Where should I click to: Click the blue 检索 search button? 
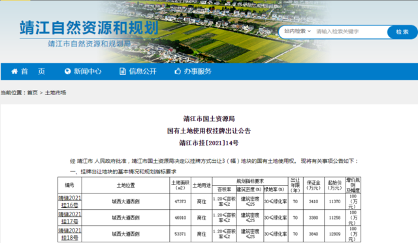tap(402, 32)
